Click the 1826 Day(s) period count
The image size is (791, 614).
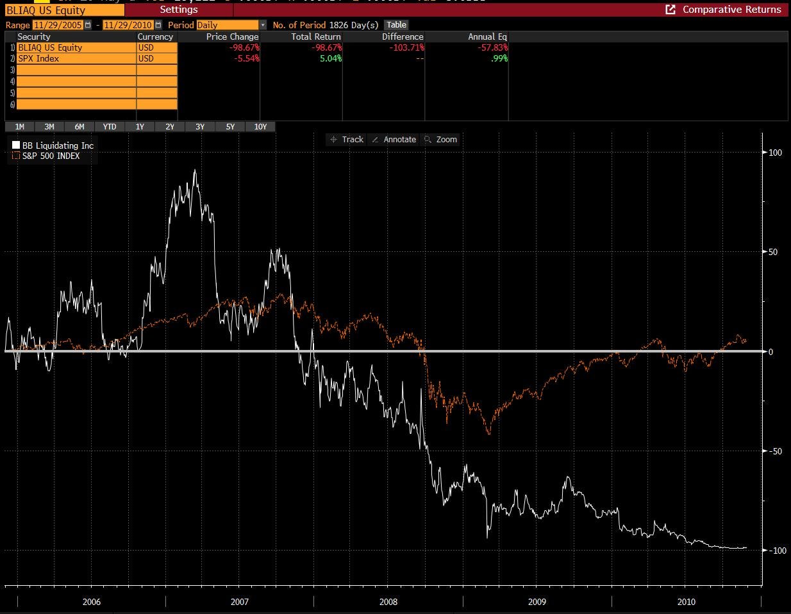pos(354,25)
